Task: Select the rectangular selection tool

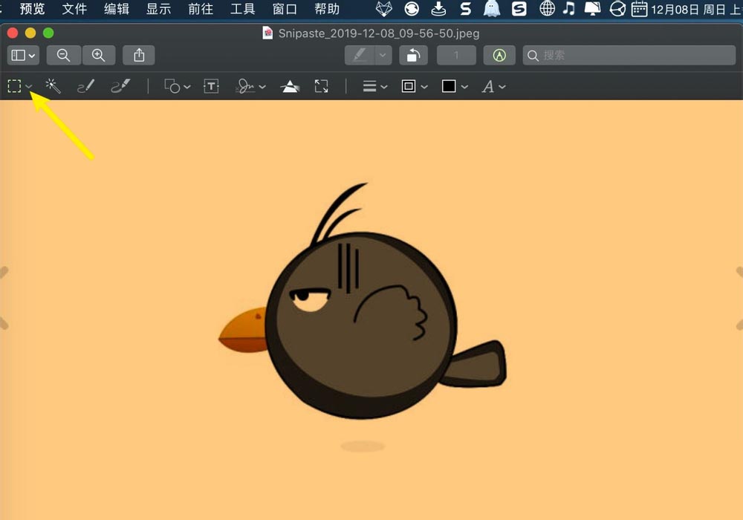Action: [14, 86]
